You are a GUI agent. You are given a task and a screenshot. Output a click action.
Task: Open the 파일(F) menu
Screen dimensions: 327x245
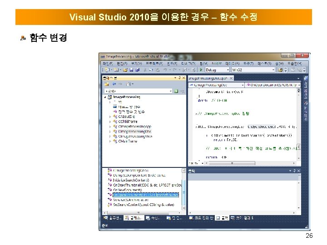pos(108,64)
